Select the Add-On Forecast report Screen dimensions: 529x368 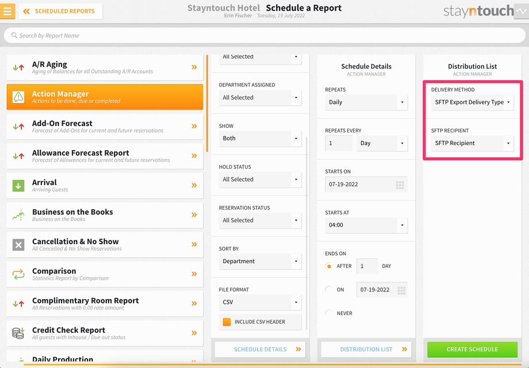105,126
